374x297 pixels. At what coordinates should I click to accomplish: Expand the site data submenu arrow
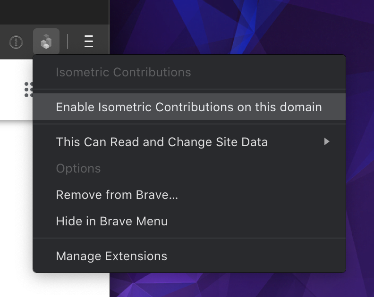coord(327,142)
